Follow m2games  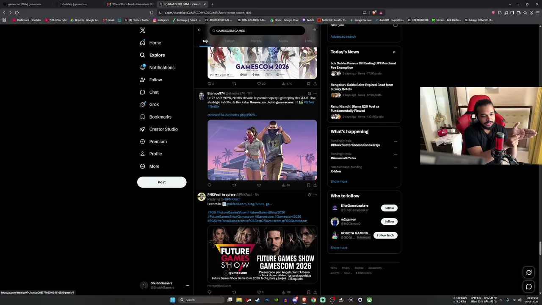(389, 222)
